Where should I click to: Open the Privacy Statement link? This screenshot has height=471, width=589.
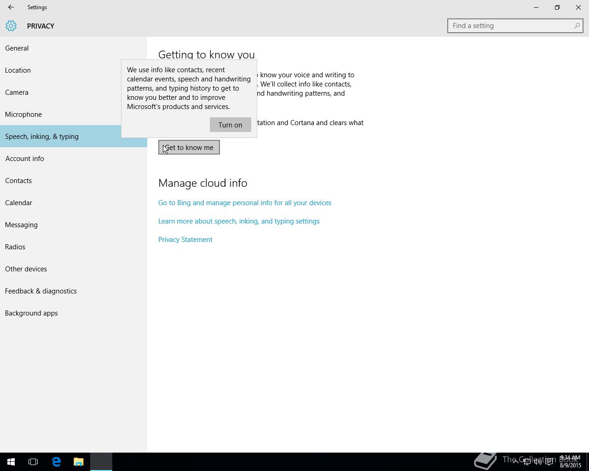point(185,240)
